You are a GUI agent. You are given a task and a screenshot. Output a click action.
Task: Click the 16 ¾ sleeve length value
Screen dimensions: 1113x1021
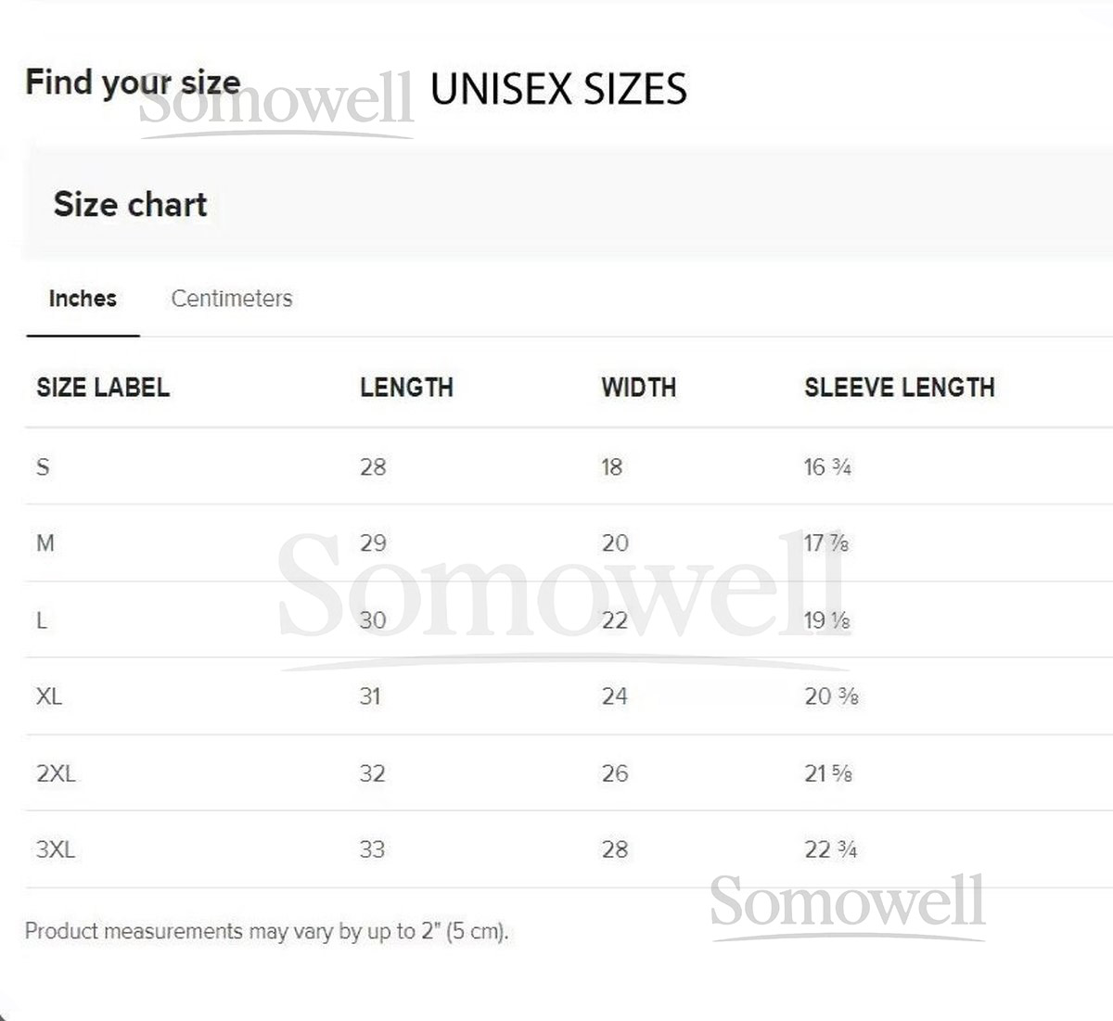click(827, 467)
